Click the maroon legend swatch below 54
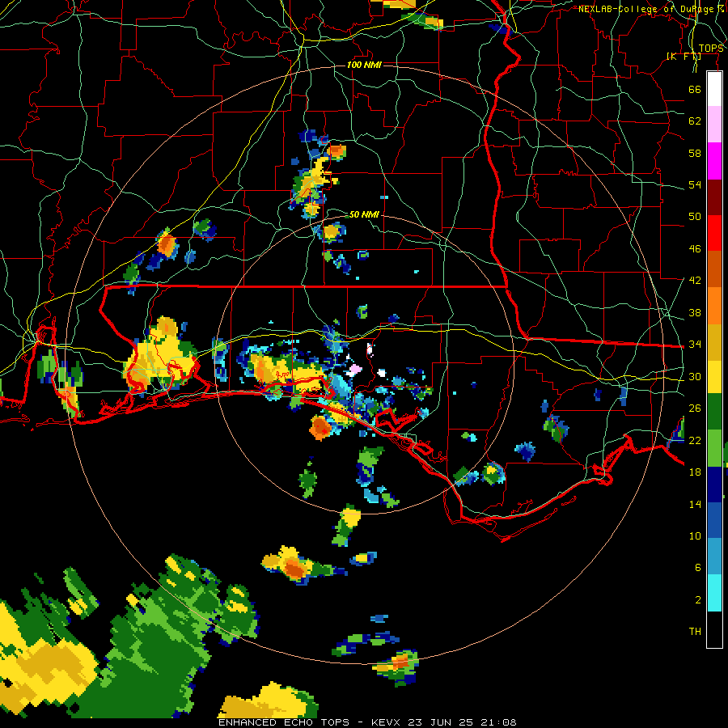Image resolution: width=728 pixels, height=728 pixels. click(714, 197)
